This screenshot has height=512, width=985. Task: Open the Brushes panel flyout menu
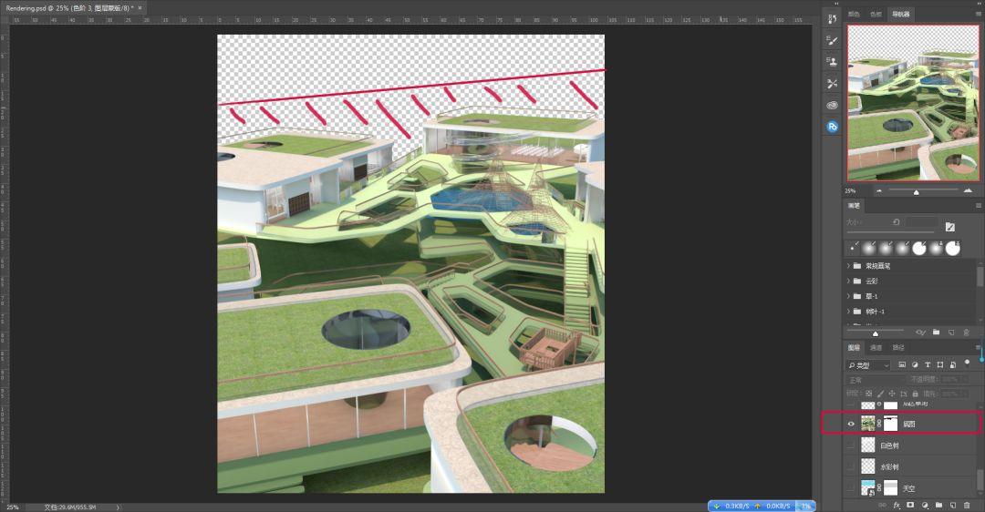(x=978, y=206)
